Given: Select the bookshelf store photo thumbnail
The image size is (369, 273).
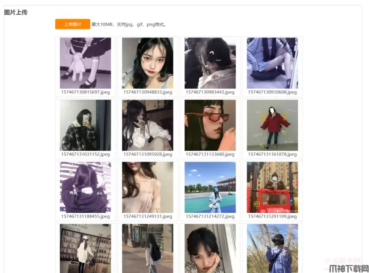Looking at the screenshot, I should (85, 248).
